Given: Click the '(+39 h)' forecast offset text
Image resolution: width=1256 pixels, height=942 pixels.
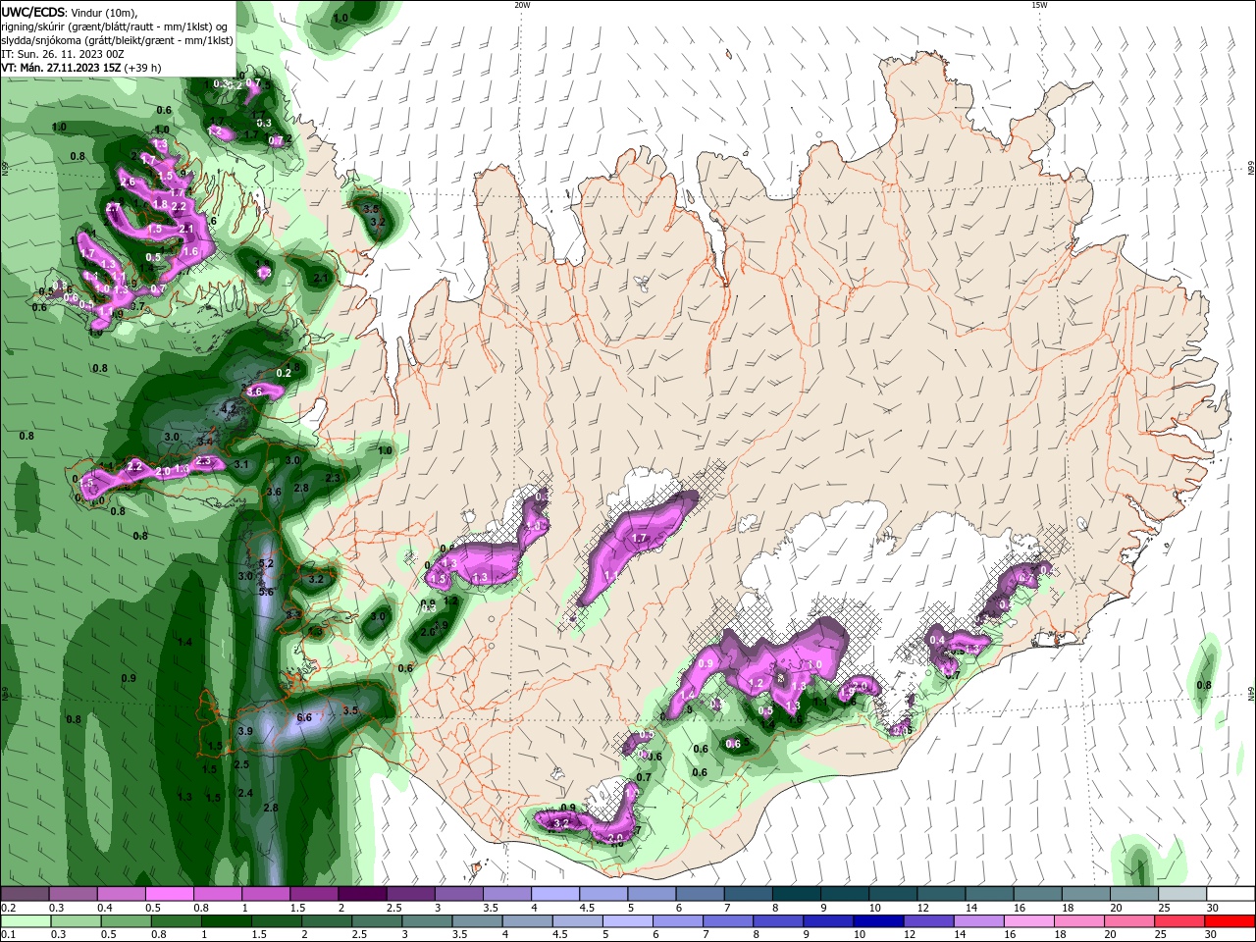Looking at the screenshot, I should point(142,68).
